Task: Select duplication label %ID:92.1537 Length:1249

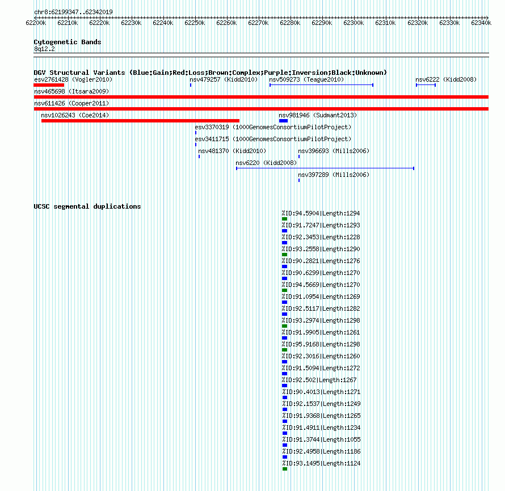Action: click(x=321, y=404)
